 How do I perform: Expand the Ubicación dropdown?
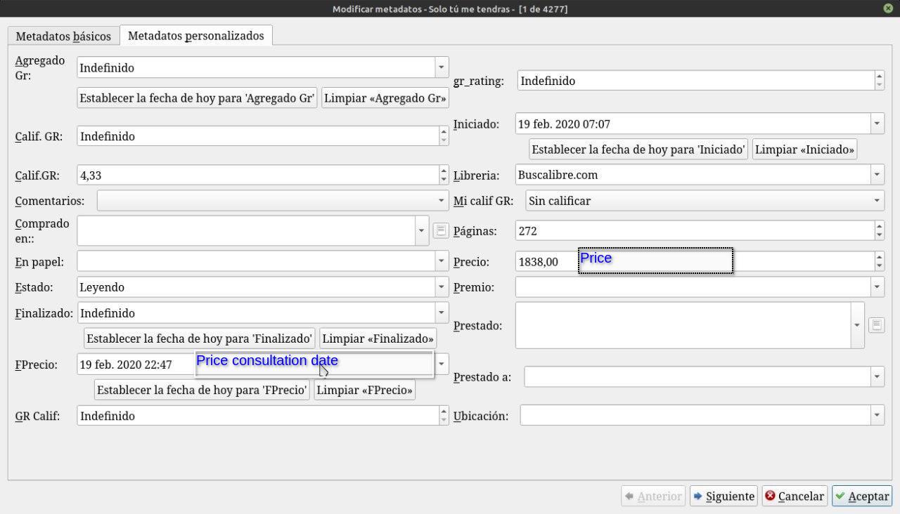click(x=877, y=416)
